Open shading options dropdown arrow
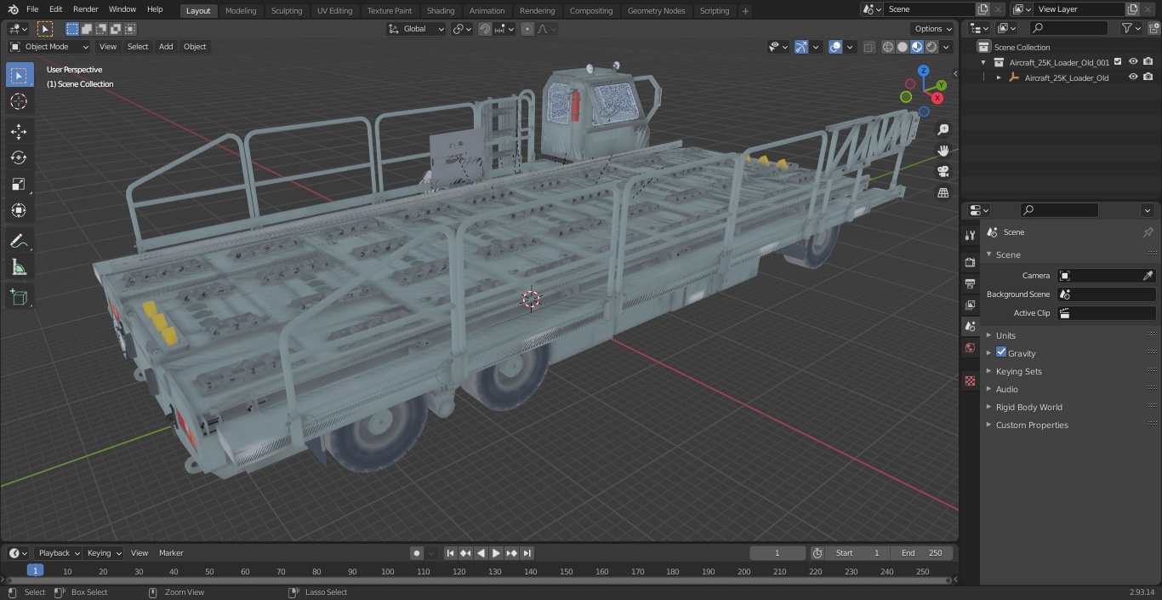This screenshot has height=600, width=1162. 947,47
